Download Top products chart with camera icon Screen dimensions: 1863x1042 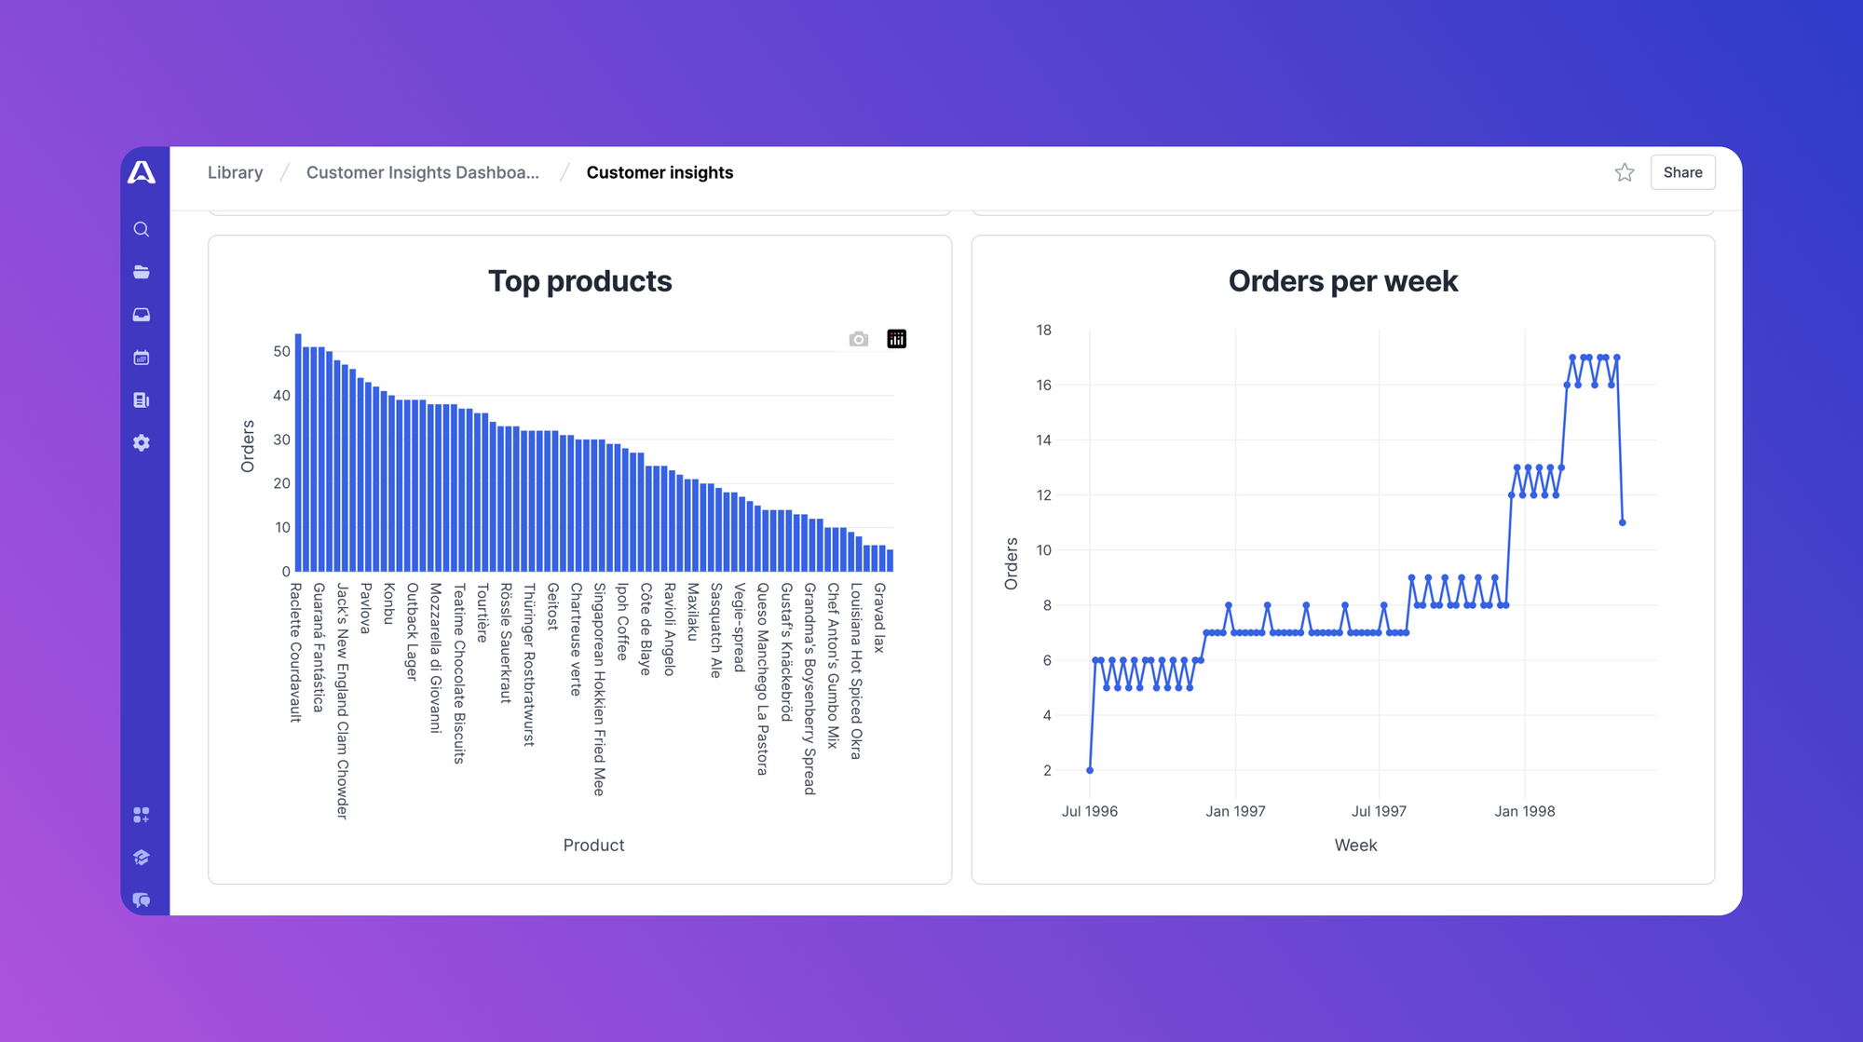pos(859,339)
